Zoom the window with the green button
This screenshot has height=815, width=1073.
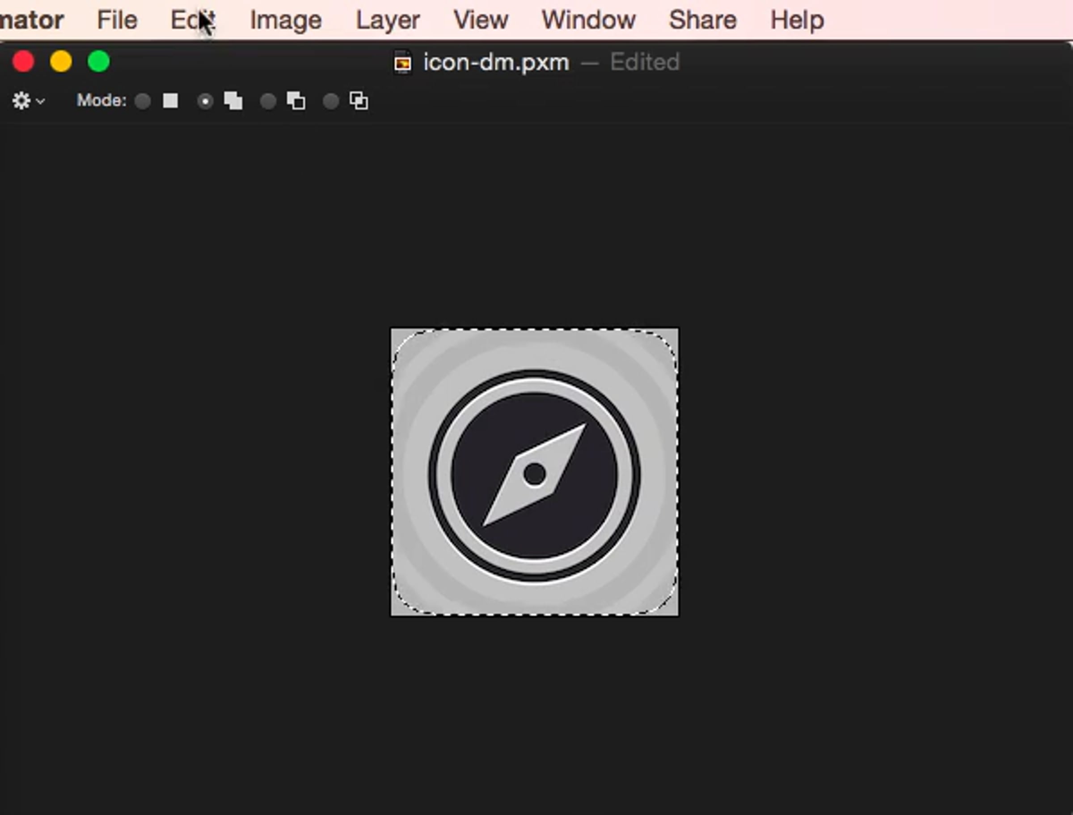coord(99,62)
